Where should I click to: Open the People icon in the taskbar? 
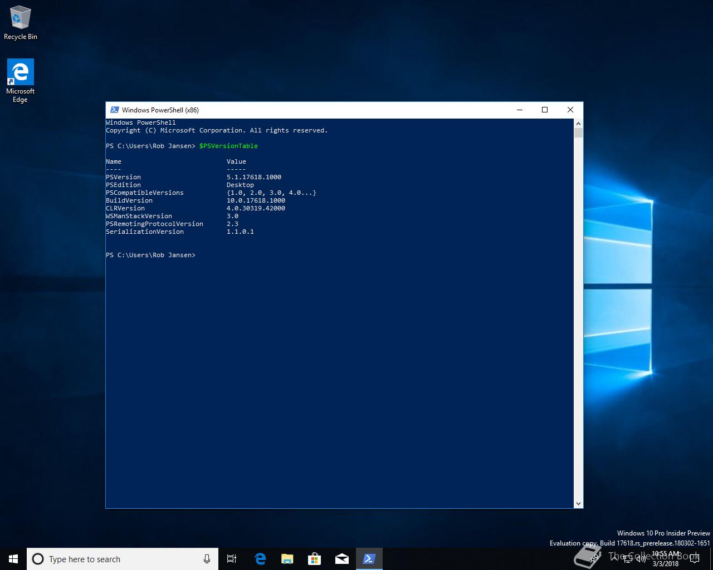(594, 559)
